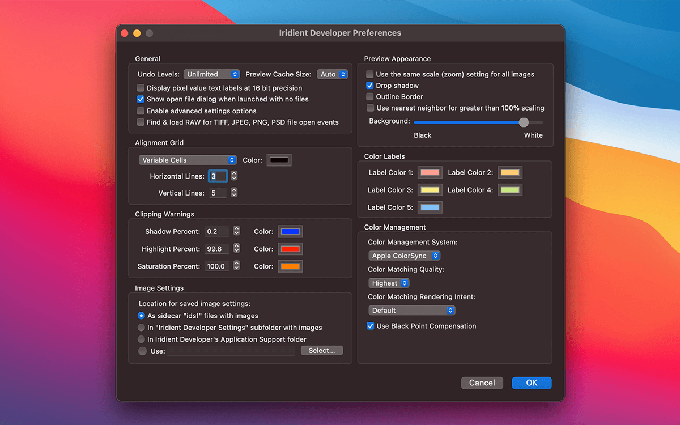
Task: Click the Horizontal Lines input field
Action: click(218, 176)
